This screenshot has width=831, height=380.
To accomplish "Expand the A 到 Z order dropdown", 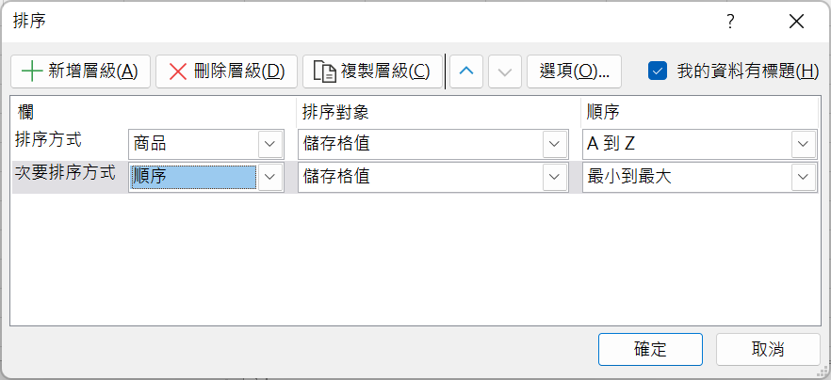I will tap(804, 144).
